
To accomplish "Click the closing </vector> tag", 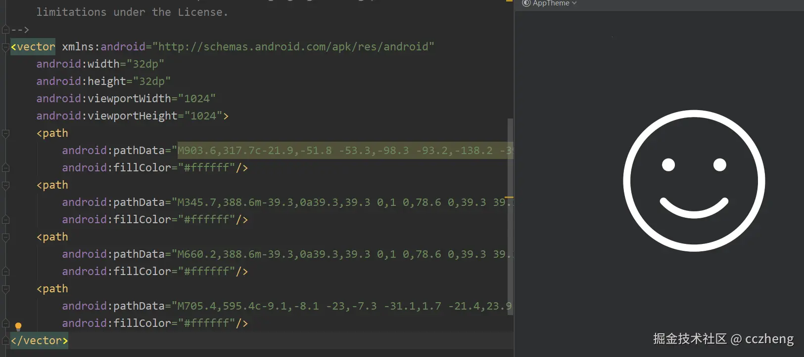I will click(x=40, y=341).
